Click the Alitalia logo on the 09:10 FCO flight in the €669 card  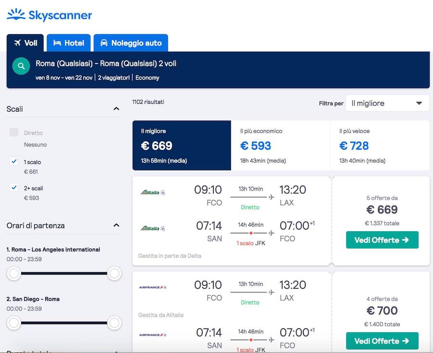coord(153,192)
